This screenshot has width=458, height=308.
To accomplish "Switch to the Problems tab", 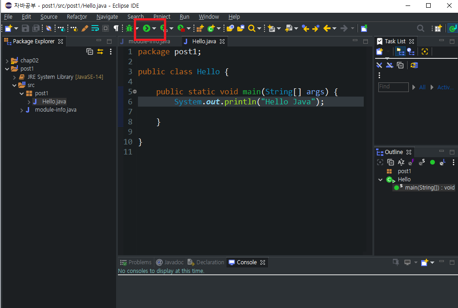I will coord(136,262).
